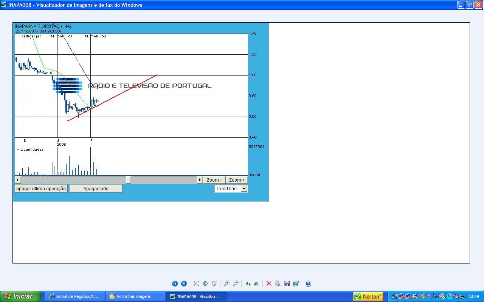Screen dimensions: 484x302
Task: Click the Safely Remove Hardware tray icon
Action: pyautogui.click(x=442, y=296)
